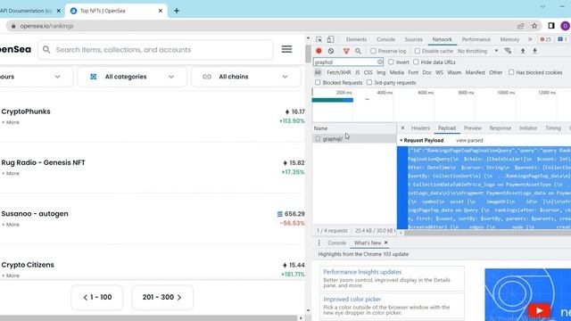Open the OpenSea hamburger menu
Viewport: 571px width, 321px height.
(286, 49)
